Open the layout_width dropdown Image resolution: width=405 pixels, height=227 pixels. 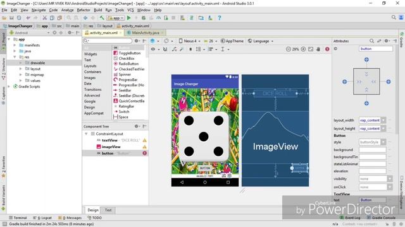383,120
